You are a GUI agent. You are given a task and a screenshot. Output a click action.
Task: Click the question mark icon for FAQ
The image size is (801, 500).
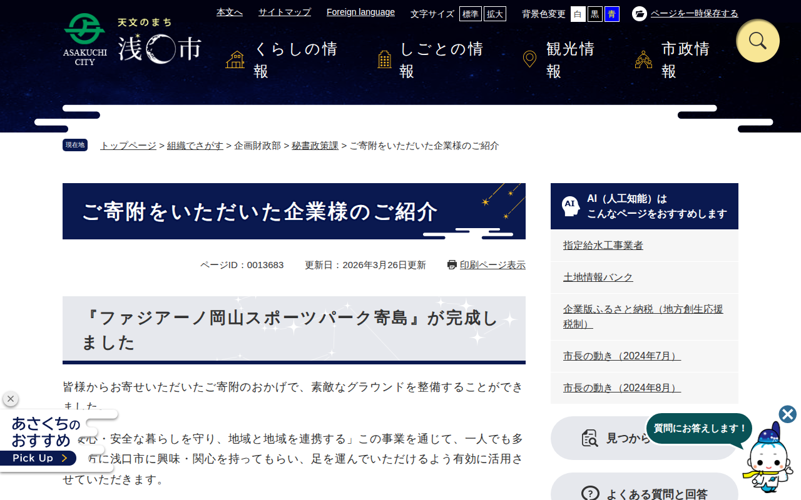click(589, 494)
